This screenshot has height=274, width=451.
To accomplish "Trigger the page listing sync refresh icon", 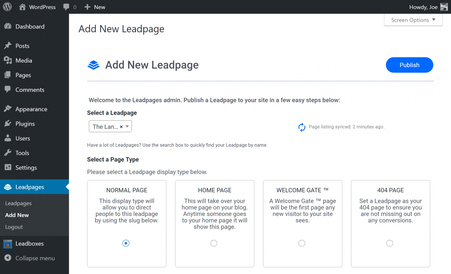I will tap(302, 127).
